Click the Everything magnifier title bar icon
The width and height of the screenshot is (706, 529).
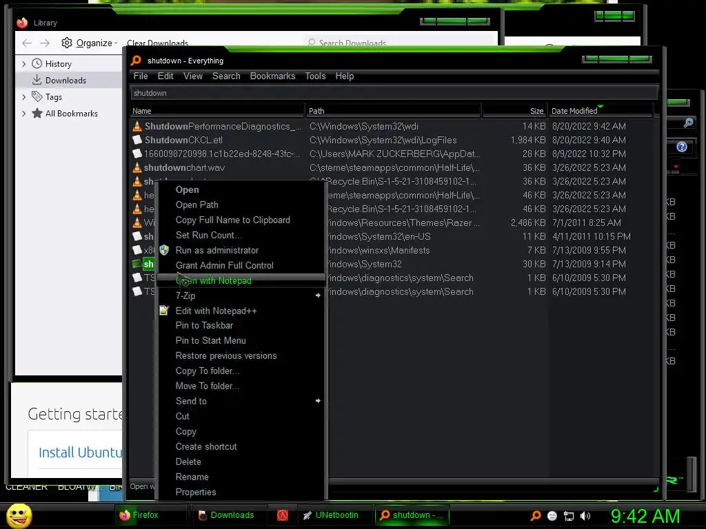tap(136, 61)
